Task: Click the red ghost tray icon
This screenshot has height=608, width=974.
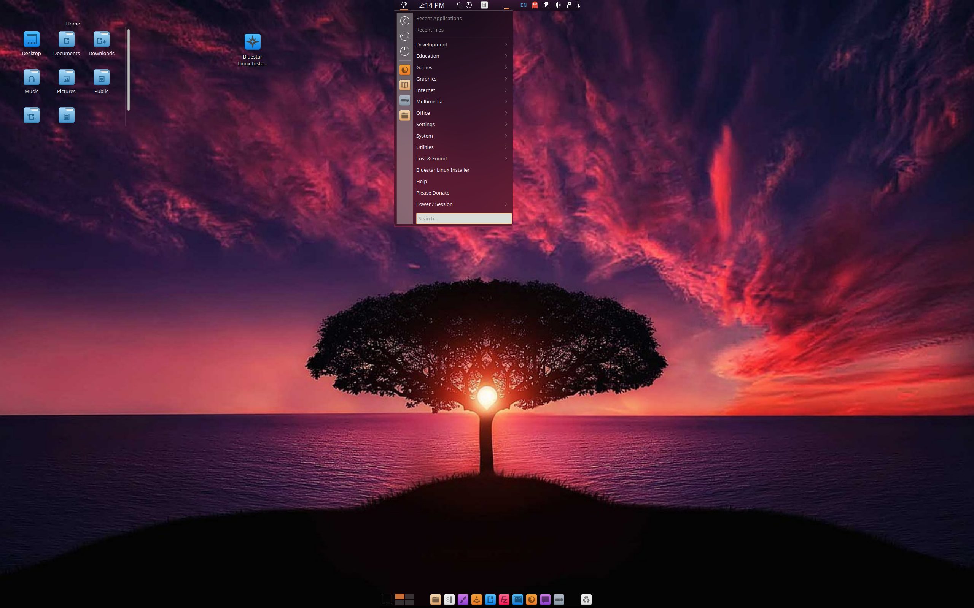Action: [x=535, y=5]
